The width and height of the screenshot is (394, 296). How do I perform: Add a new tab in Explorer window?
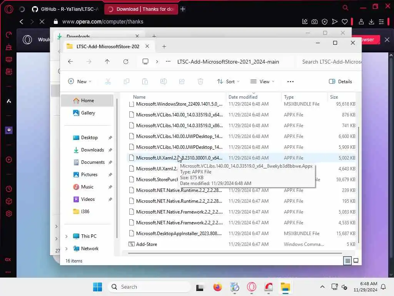pyautogui.click(x=164, y=47)
